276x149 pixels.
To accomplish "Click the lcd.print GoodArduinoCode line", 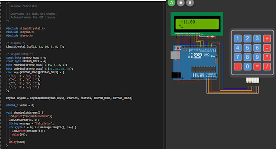I will point(30,116).
